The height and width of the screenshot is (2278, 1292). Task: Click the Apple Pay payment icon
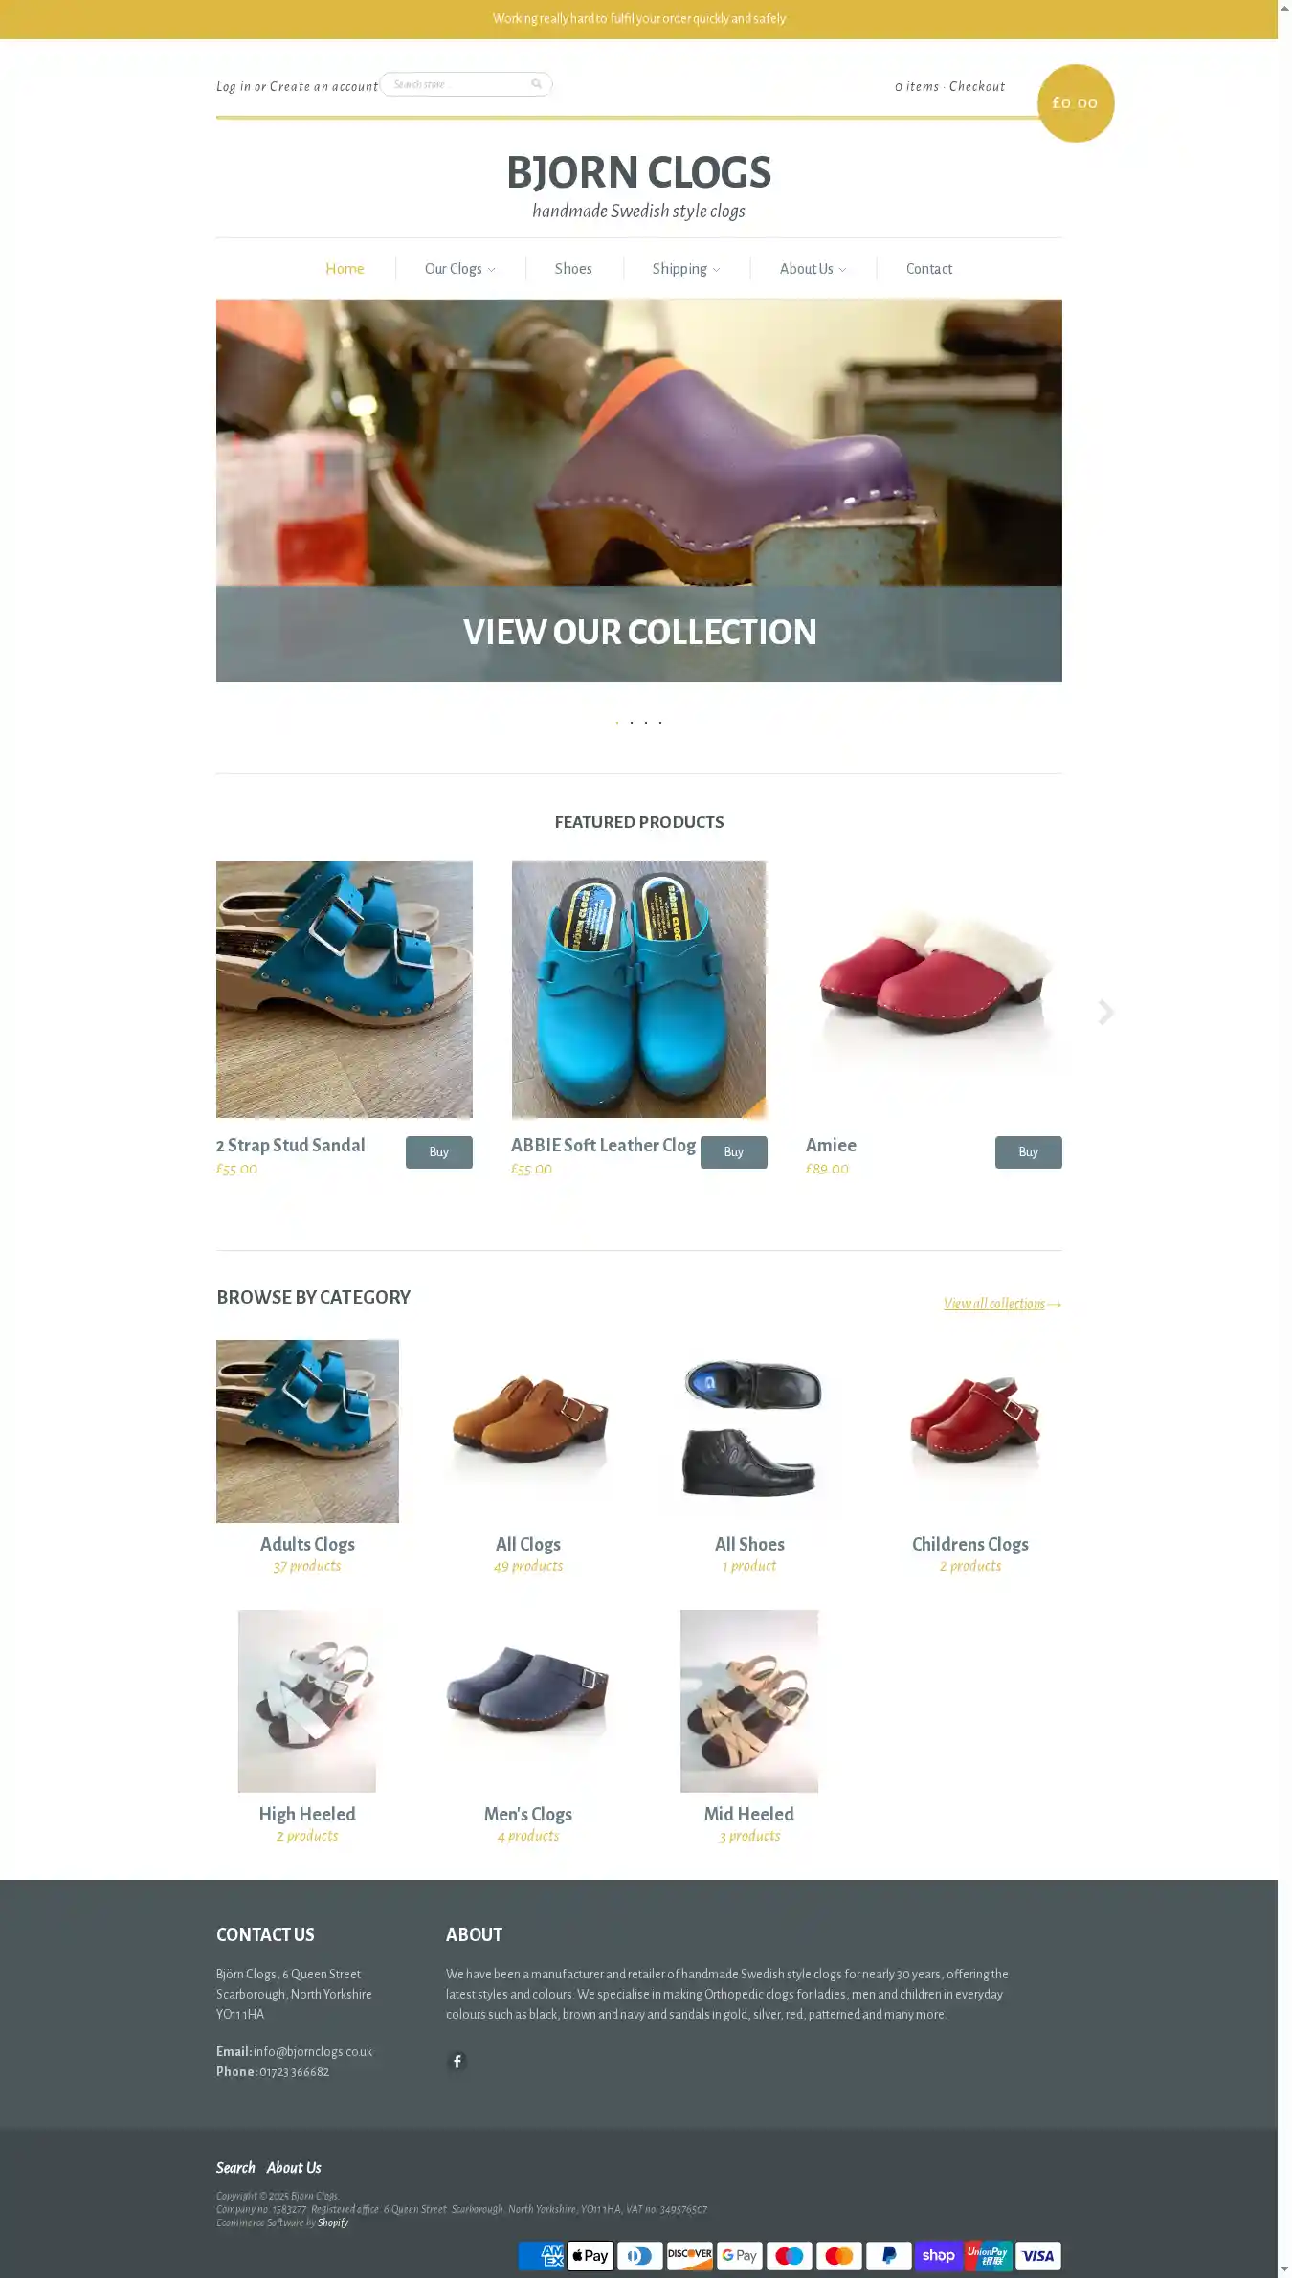pos(590,2255)
